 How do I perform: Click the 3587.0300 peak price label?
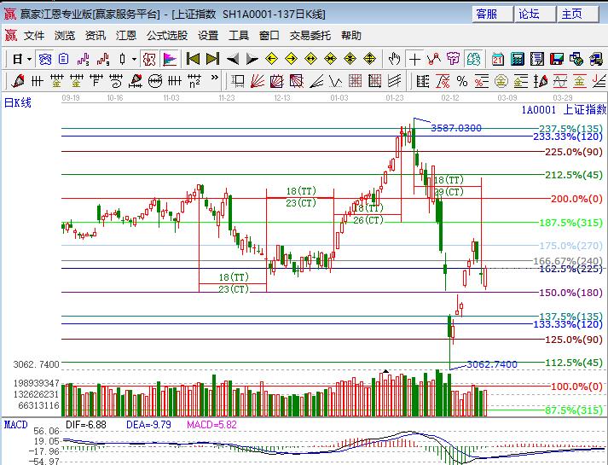(x=456, y=128)
